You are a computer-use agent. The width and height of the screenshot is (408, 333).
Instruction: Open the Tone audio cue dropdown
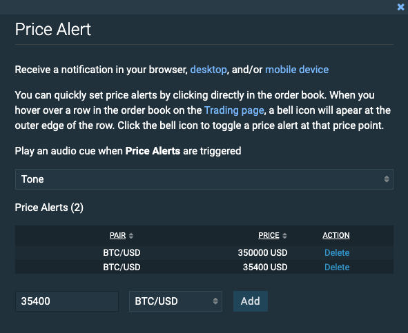click(204, 179)
